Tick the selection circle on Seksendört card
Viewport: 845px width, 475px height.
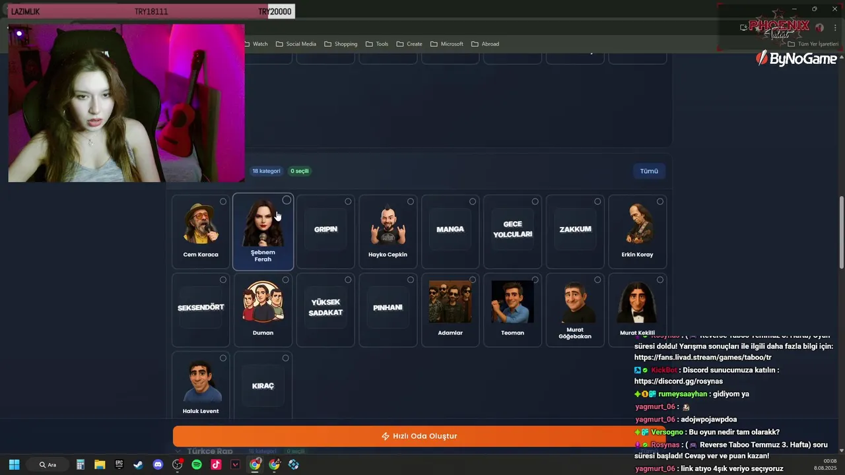click(223, 280)
